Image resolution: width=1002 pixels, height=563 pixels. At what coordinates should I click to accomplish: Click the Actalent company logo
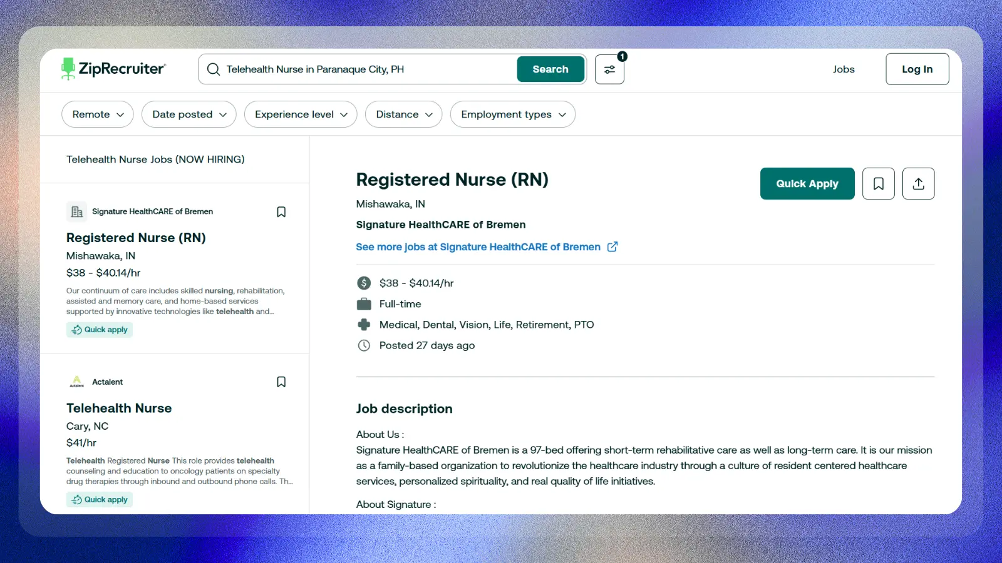(x=77, y=382)
